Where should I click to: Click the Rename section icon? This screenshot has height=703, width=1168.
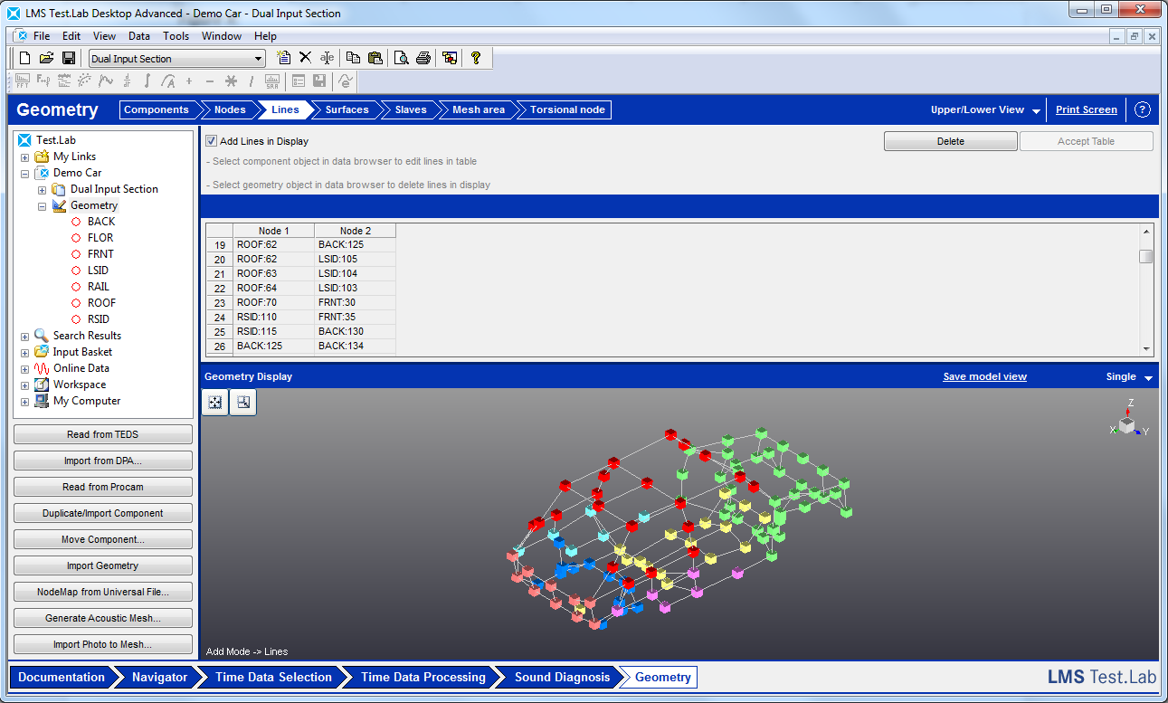click(x=327, y=58)
